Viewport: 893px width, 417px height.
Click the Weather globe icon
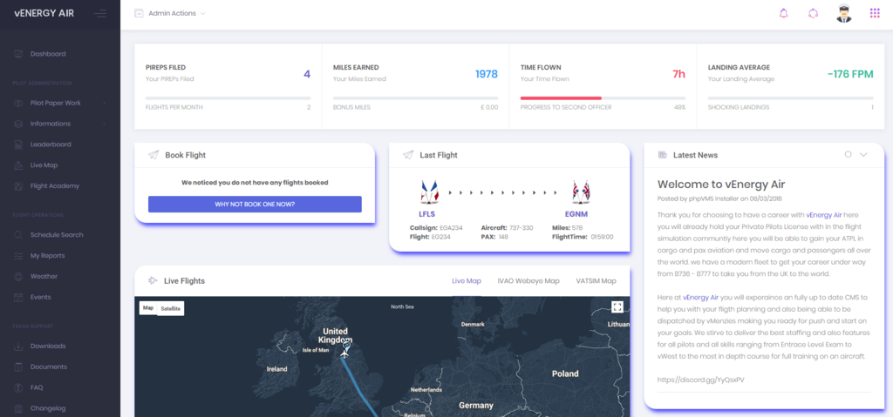(18, 276)
